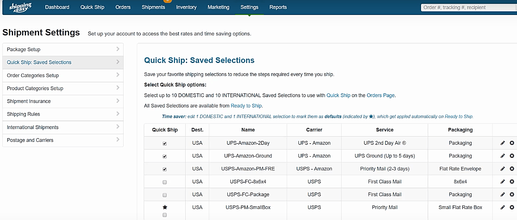Open the Reports tab
The image size is (517, 220).
point(278,7)
